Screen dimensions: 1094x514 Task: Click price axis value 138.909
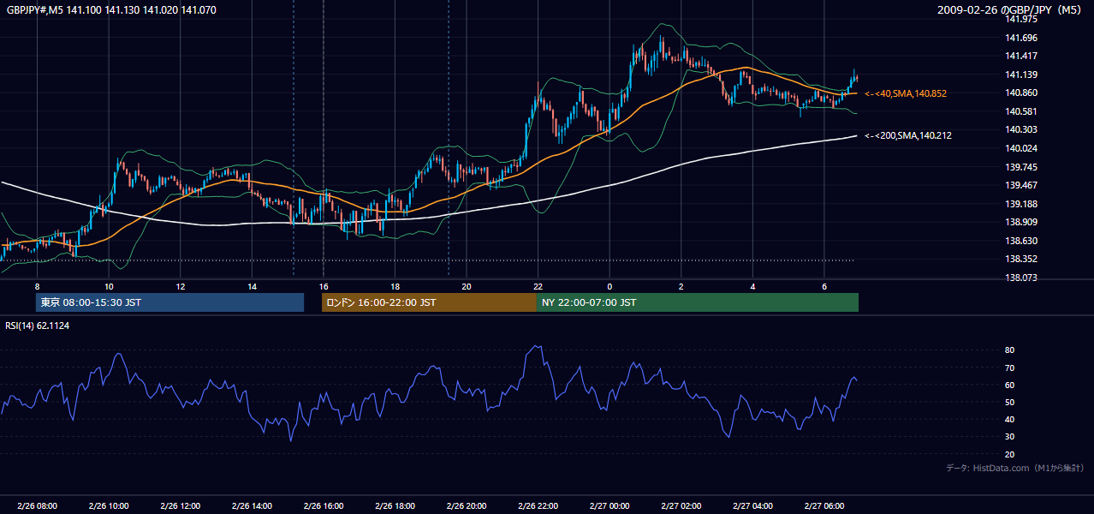click(x=1020, y=222)
